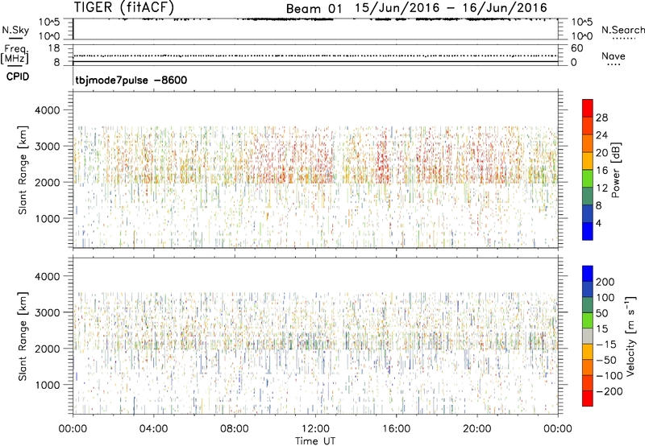This screenshot has height=446, width=645.
Task: Click the Slant Range label of the velocity panel
Action: coord(23,337)
